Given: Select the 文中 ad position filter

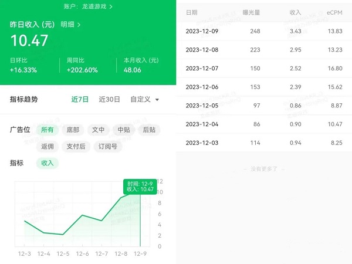Looking at the screenshot, I should click(x=98, y=130).
